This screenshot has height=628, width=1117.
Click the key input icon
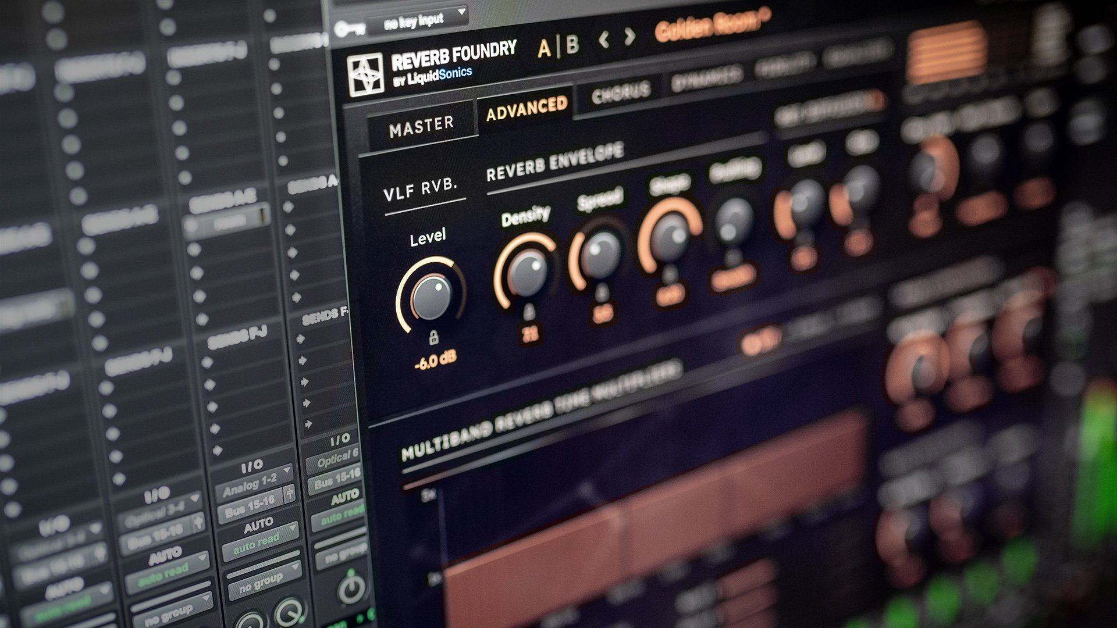[x=351, y=28]
